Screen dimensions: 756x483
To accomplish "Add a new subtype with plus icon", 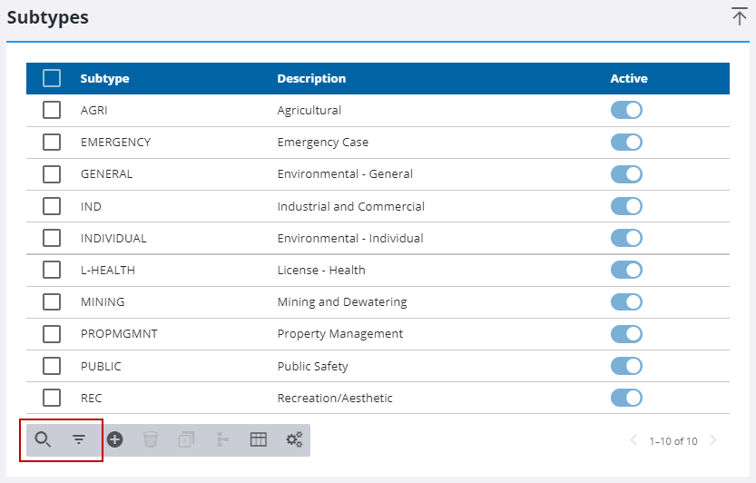I will click(115, 440).
